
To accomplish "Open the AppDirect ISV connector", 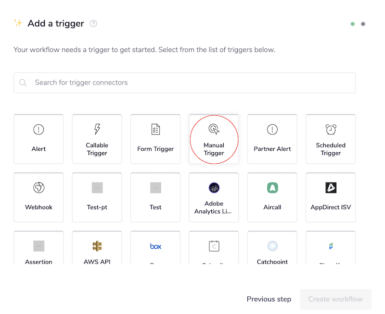I will (330, 197).
